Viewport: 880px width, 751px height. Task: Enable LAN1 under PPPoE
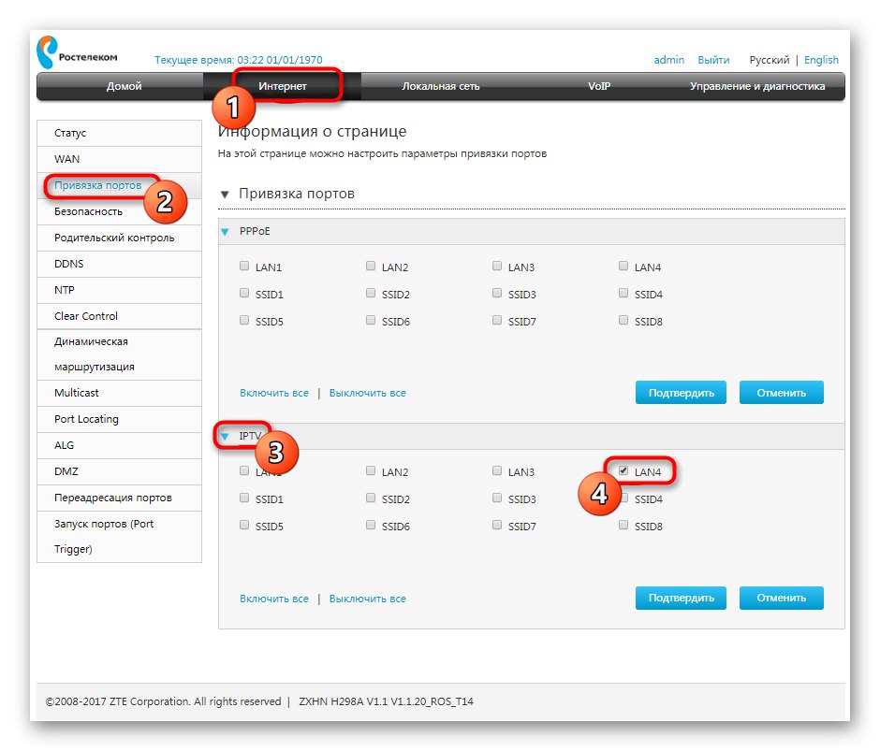[244, 266]
